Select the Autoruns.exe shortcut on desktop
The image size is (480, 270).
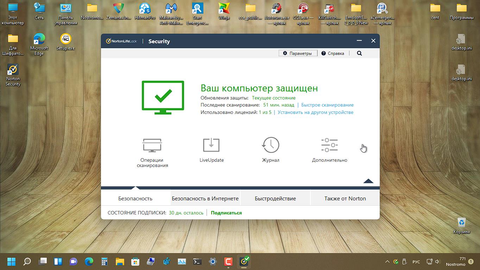[x=277, y=14]
